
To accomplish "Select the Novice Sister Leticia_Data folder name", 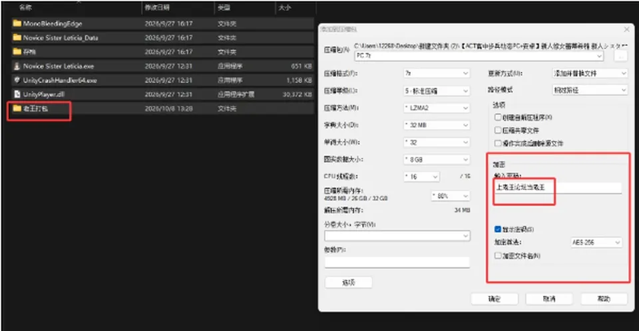I will 61,38.
